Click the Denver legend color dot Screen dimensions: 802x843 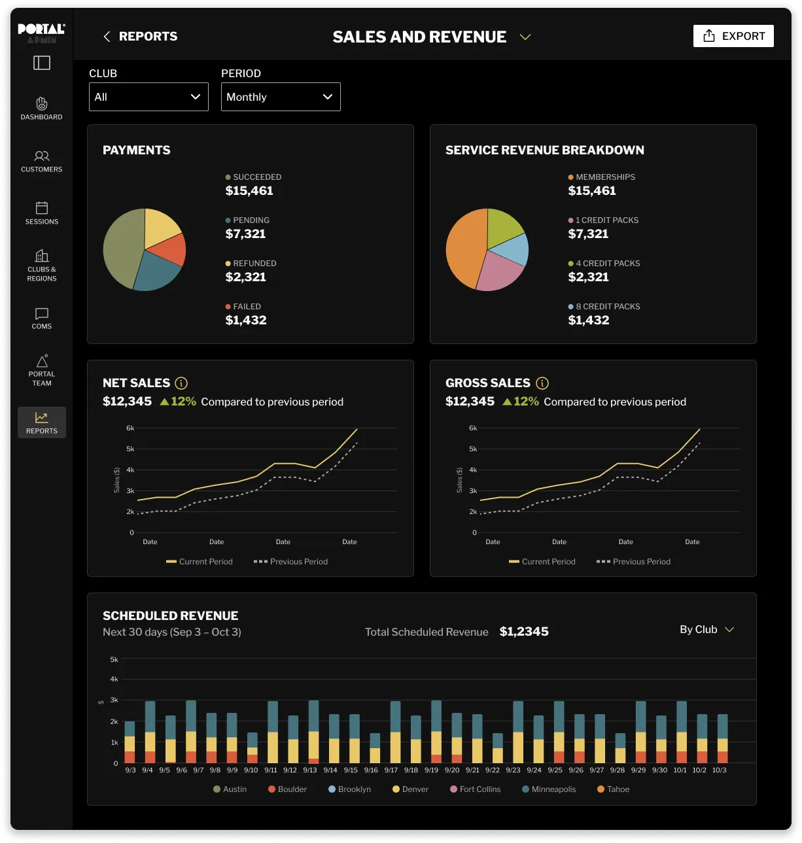(x=395, y=789)
